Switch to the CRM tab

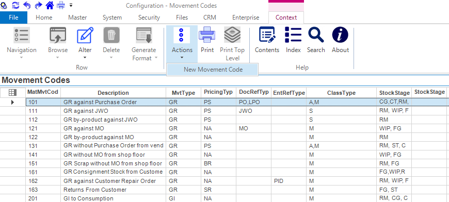pyautogui.click(x=210, y=18)
